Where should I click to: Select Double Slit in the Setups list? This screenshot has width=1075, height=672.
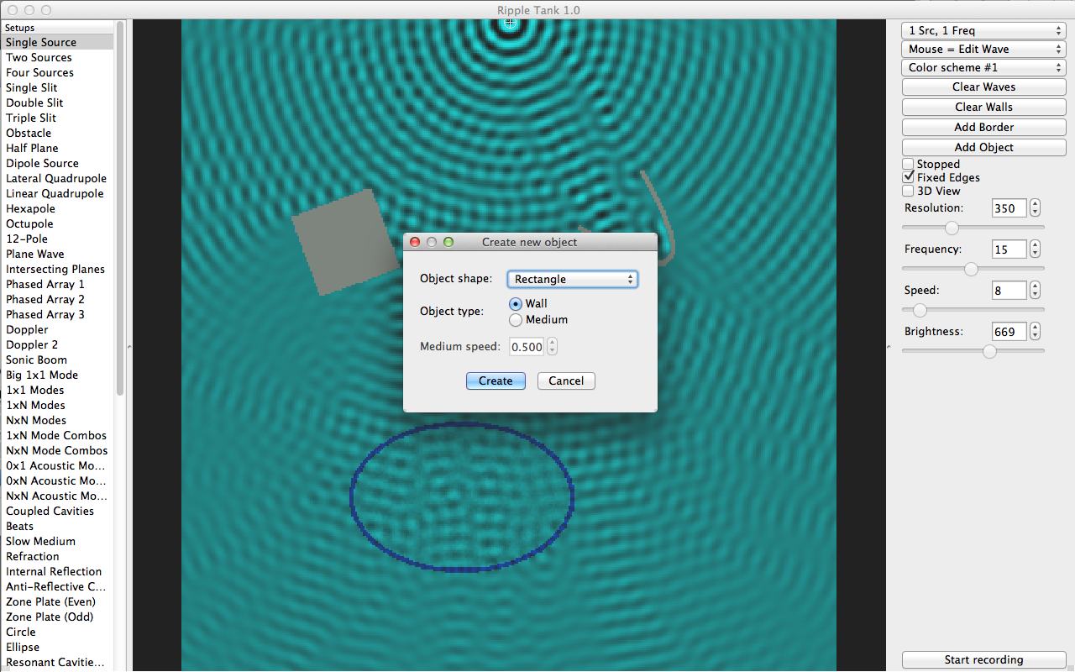34,102
